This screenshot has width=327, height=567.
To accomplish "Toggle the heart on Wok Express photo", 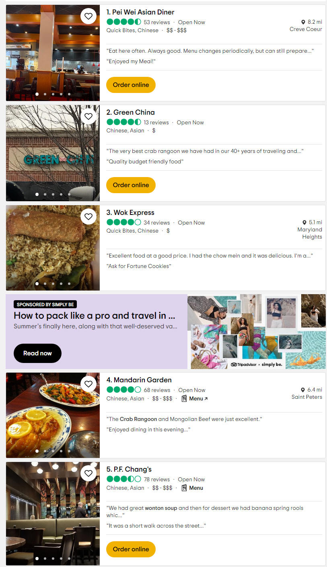I will coord(88,217).
